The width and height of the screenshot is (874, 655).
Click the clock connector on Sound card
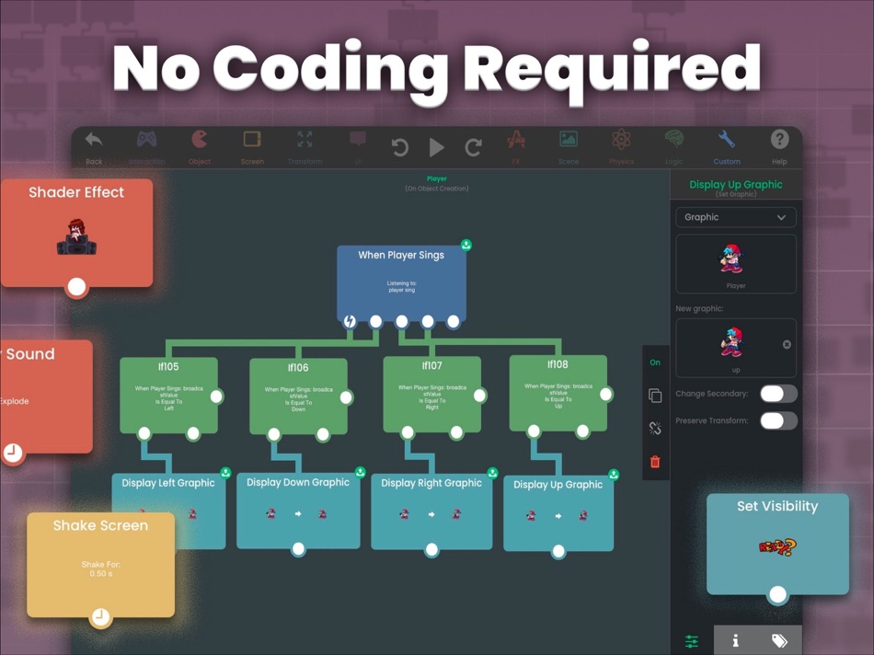tap(13, 452)
